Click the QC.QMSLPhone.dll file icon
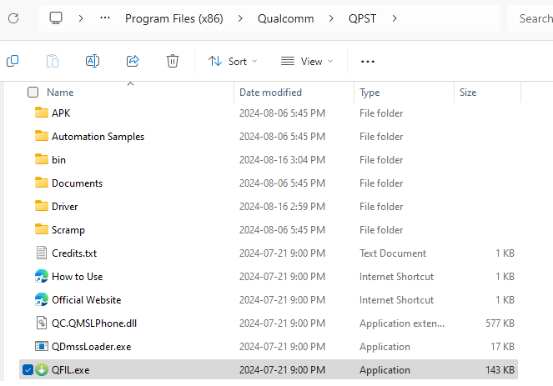This screenshot has width=553, height=386. (x=42, y=323)
